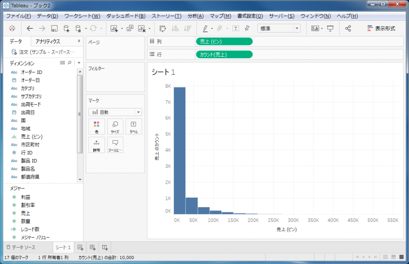Click the New story icon at bottom
Viewport: 409px width, 264px height.
coord(104,248)
